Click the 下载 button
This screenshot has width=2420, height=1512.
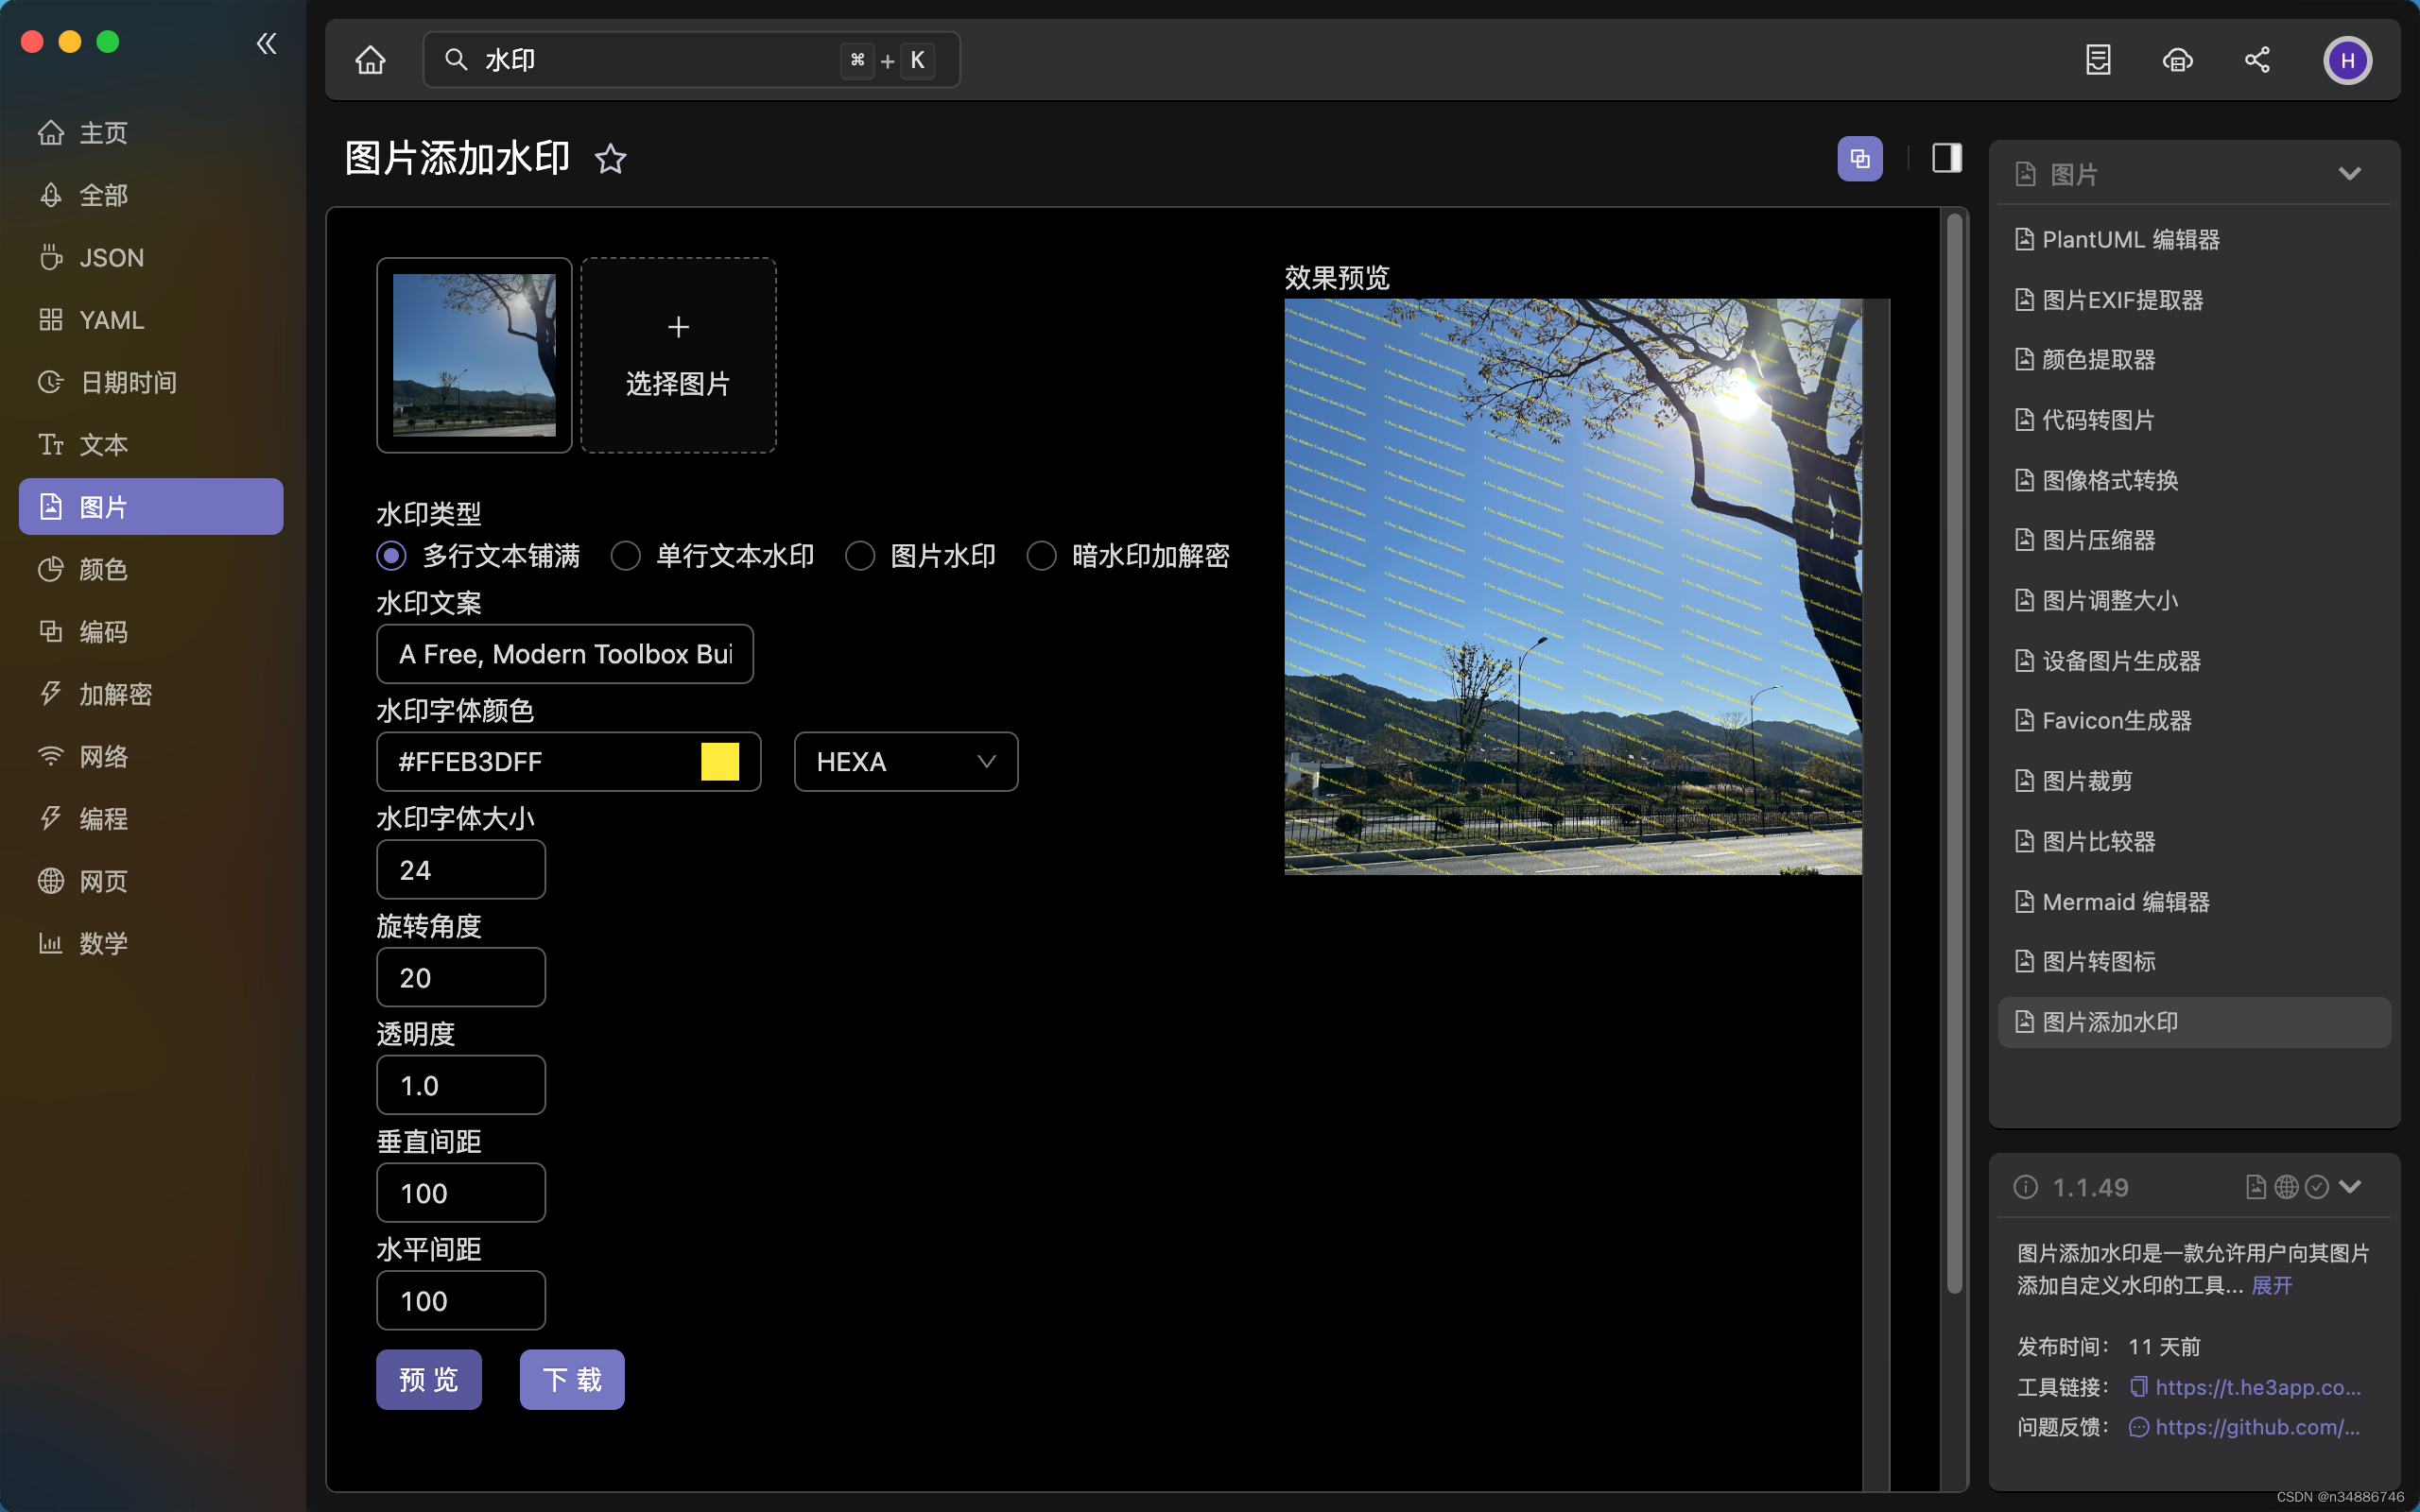pyautogui.click(x=571, y=1379)
